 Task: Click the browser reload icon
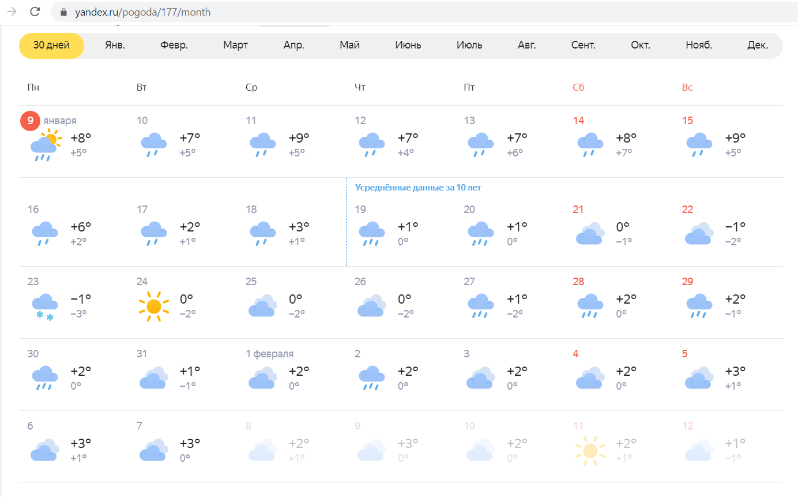[35, 12]
